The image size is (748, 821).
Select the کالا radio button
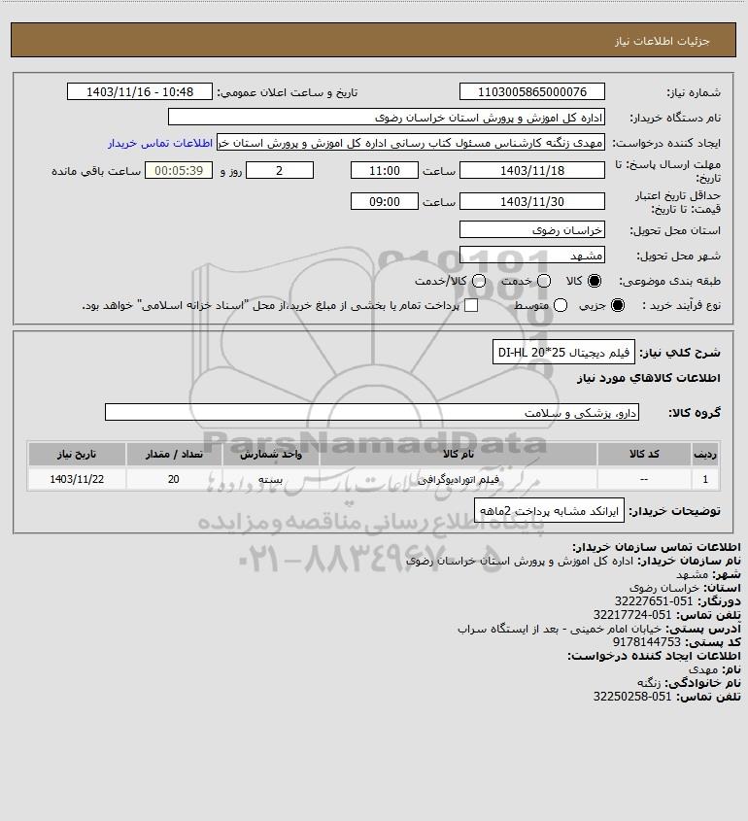click(x=595, y=281)
